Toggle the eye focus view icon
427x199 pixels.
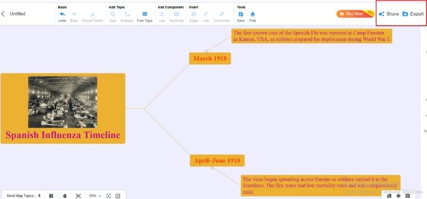[x=78, y=196]
